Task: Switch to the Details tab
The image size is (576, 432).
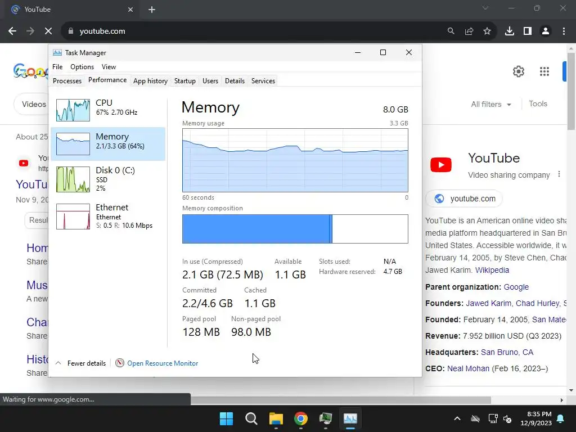Action: click(x=235, y=81)
